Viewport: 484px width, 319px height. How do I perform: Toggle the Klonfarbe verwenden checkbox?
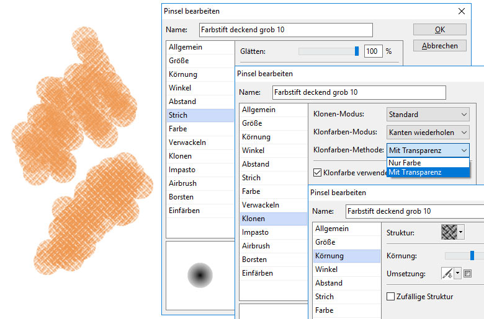317,173
